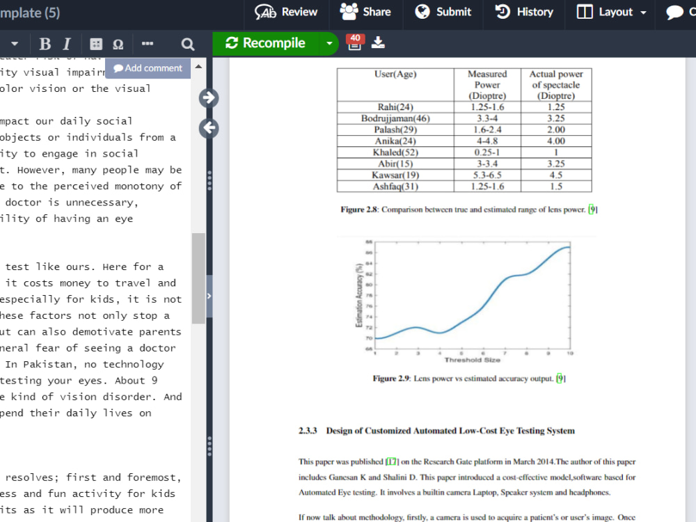The width and height of the screenshot is (696, 522).
Task: Open the search within project tool
Action: 187,44
